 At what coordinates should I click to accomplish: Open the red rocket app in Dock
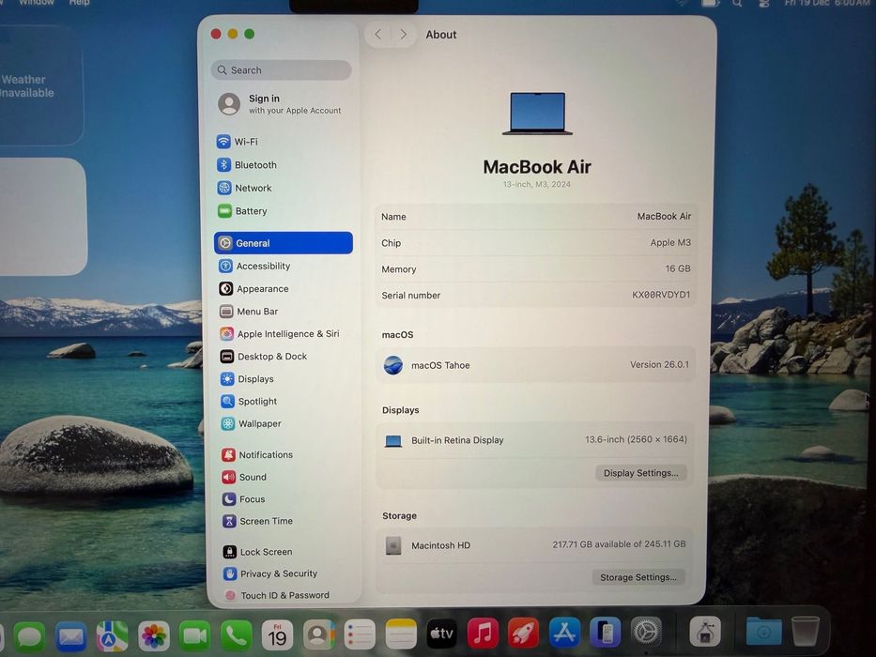(x=524, y=633)
